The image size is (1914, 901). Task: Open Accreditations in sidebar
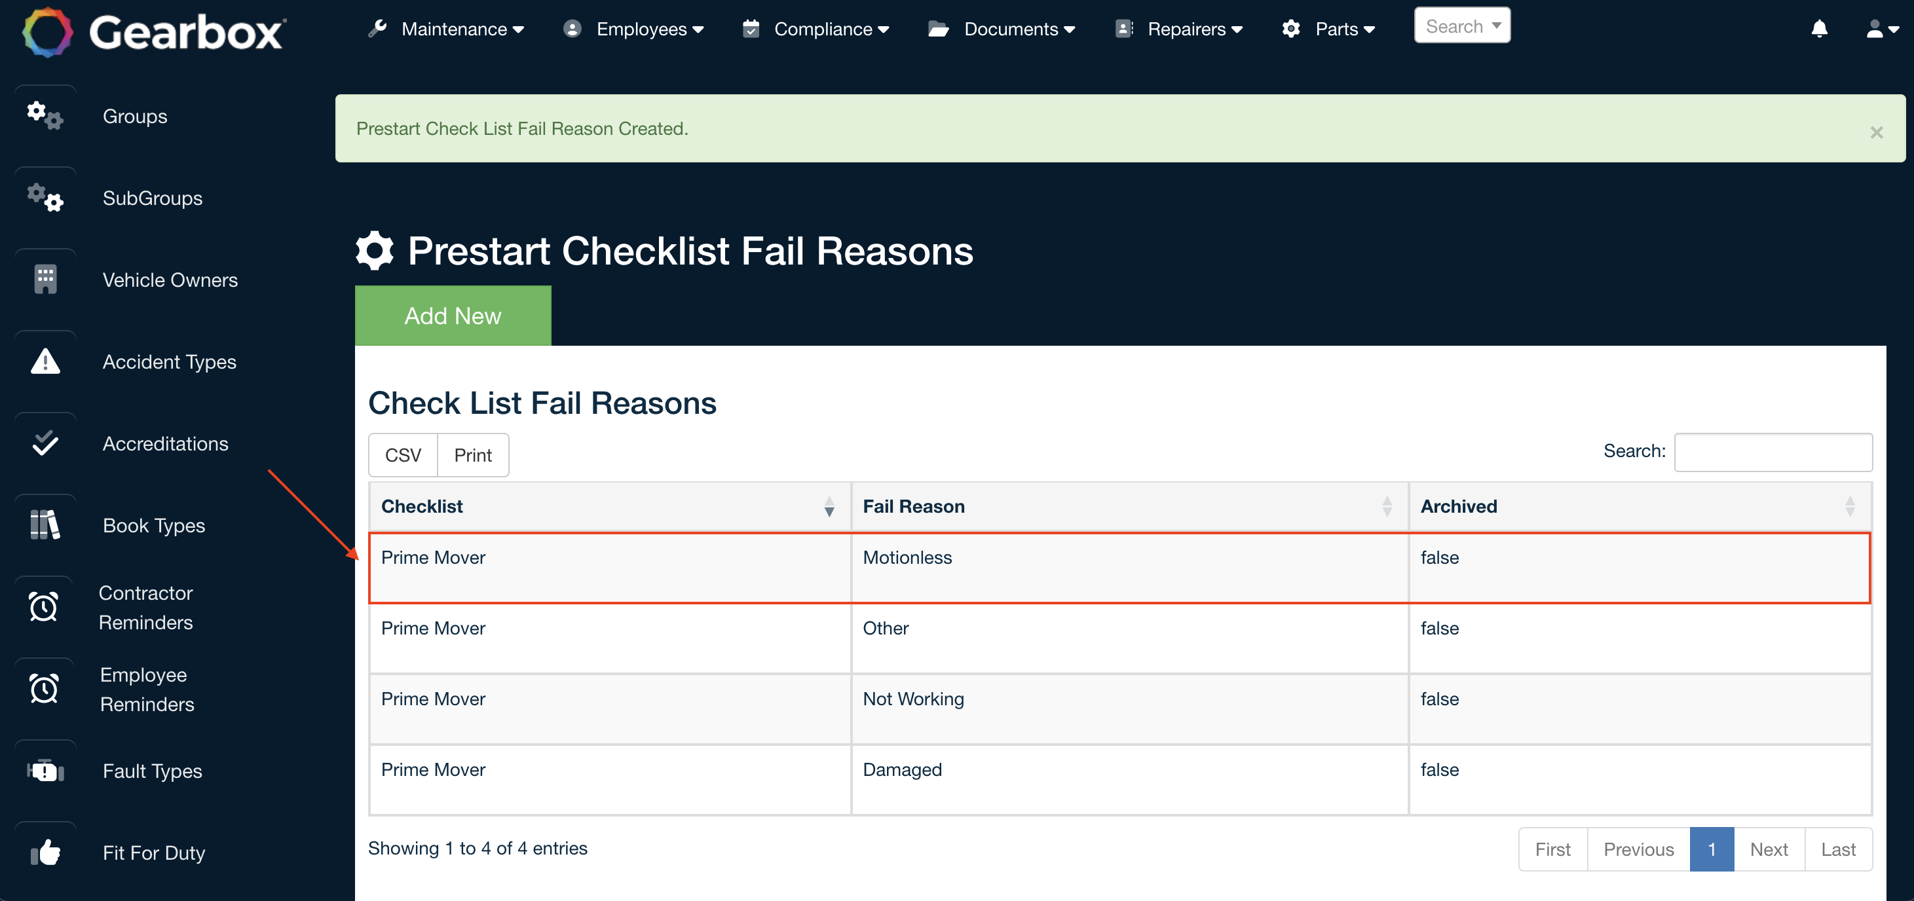click(x=165, y=443)
